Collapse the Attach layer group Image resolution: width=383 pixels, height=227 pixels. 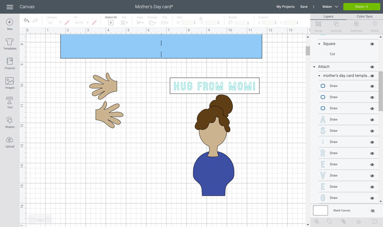pos(315,67)
